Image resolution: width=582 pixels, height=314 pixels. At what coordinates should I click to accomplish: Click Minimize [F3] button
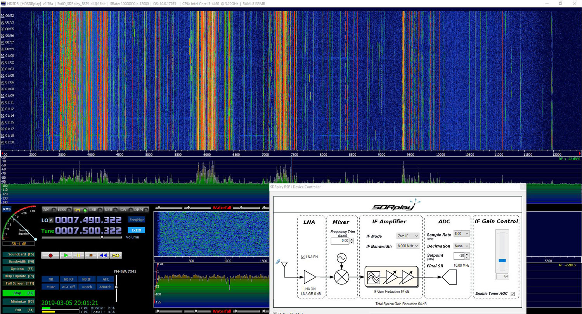click(x=18, y=302)
